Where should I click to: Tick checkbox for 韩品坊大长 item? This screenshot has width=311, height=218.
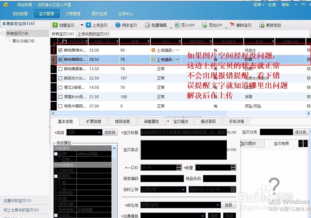[x=60, y=78]
